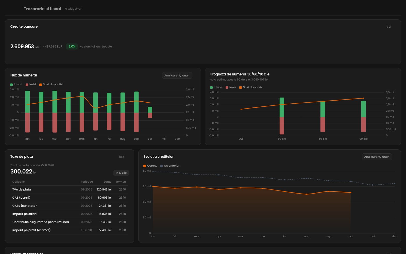Toggle Sold disponibil legend in Flux de numerar
Viewport: 406px width, 254px height.
tap(51, 85)
